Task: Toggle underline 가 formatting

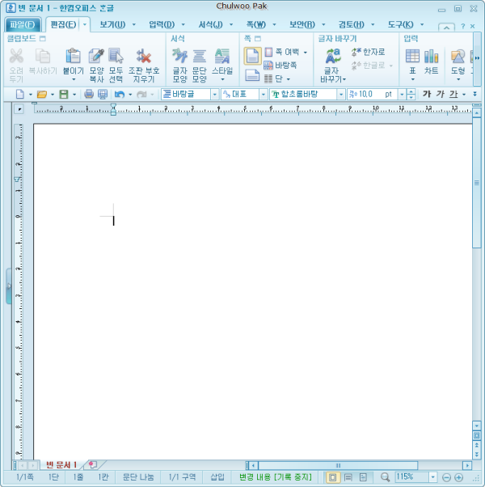Action: (x=453, y=94)
